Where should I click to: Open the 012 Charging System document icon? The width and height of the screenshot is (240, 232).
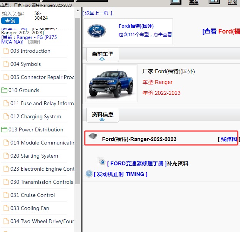pyautogui.click(x=6, y=116)
